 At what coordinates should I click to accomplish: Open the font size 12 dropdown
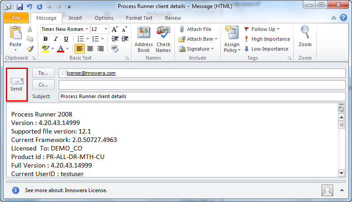pos(106,29)
